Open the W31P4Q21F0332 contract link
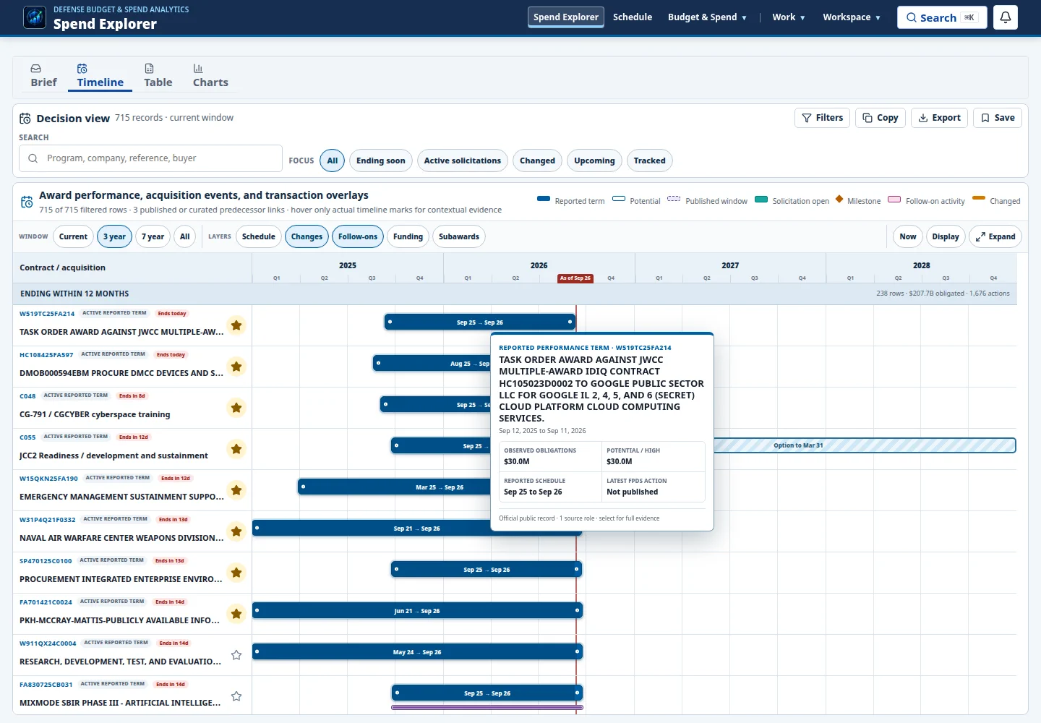The height and width of the screenshot is (723, 1041). [x=47, y=520]
